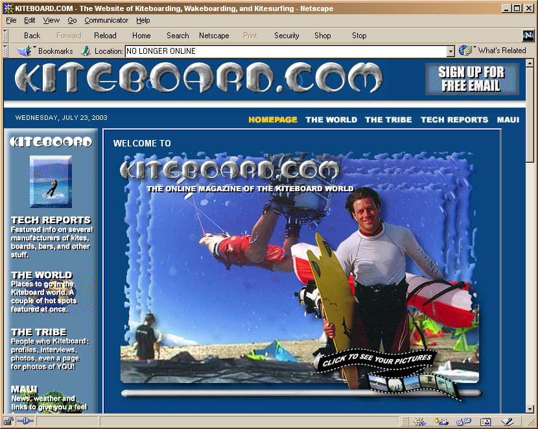The image size is (538, 429).
Task: Open the What's Related icon
Action: click(x=466, y=51)
